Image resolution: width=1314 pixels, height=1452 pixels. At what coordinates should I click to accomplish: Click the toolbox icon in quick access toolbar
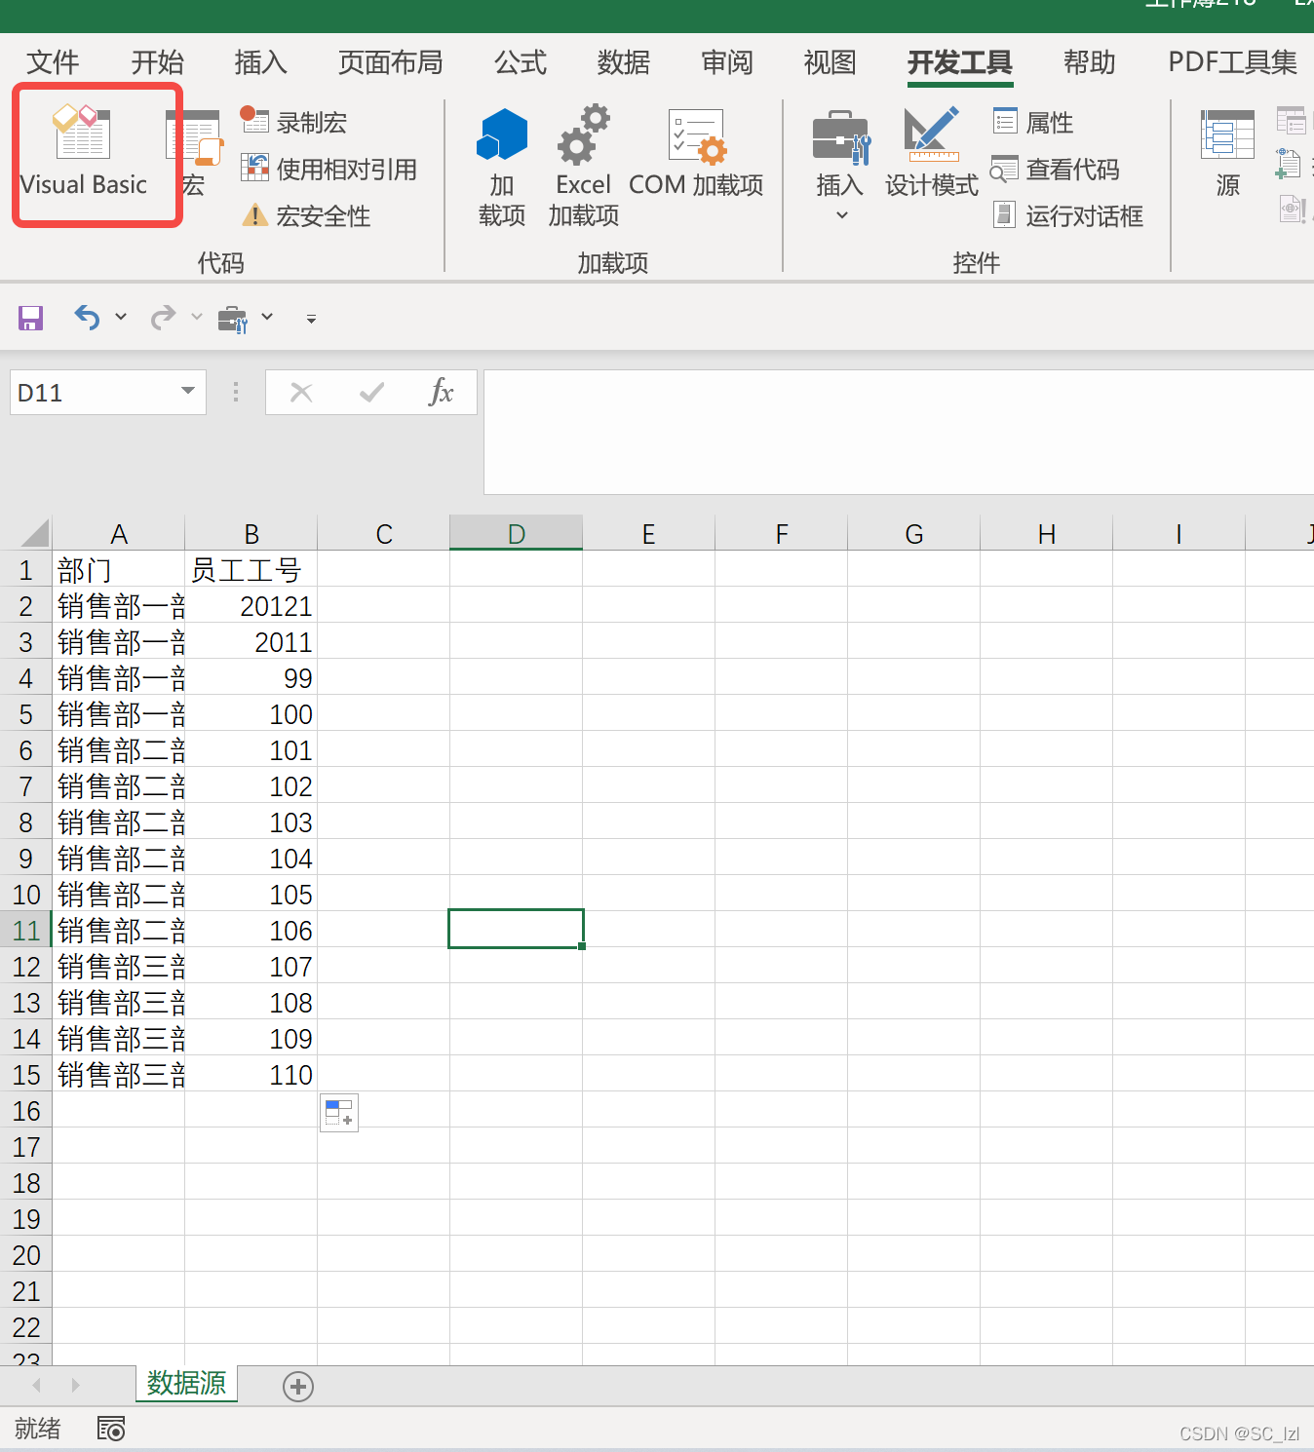233,319
